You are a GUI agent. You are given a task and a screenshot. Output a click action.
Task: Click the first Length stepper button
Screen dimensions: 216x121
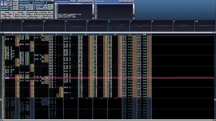[x=15, y=7]
